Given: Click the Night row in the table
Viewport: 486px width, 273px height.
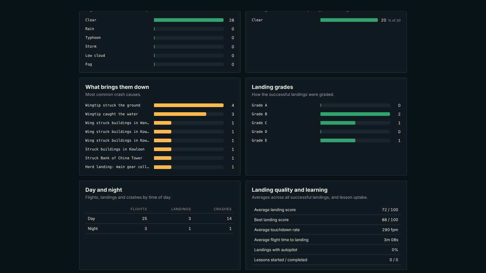Looking at the screenshot, I should (160, 228).
